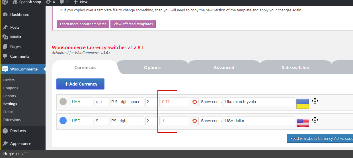The image size is (353, 158).
Task: Read wiki about Currency Active button
Action: pyautogui.click(x=320, y=138)
